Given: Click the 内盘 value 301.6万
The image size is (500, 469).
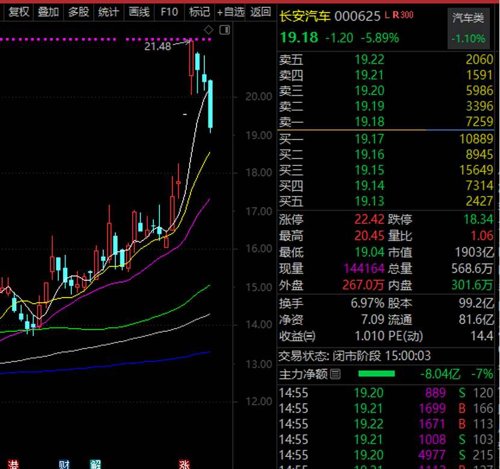Looking at the screenshot, I should [x=472, y=285].
